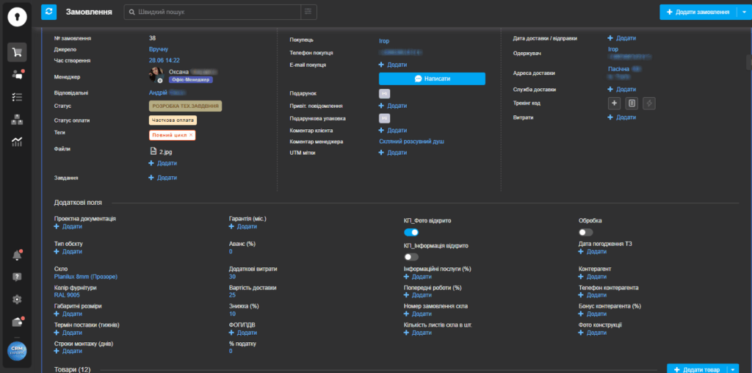Turn on the Обробка toggle
The width and height of the screenshot is (752, 373).
pos(585,232)
